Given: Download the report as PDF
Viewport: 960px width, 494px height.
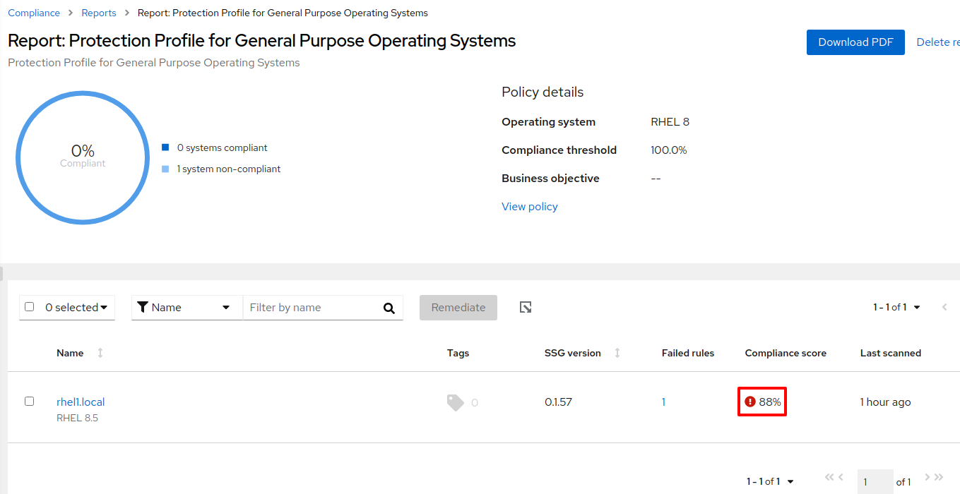Looking at the screenshot, I should point(855,42).
